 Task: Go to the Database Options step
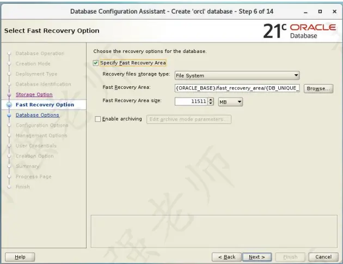[x=38, y=115]
